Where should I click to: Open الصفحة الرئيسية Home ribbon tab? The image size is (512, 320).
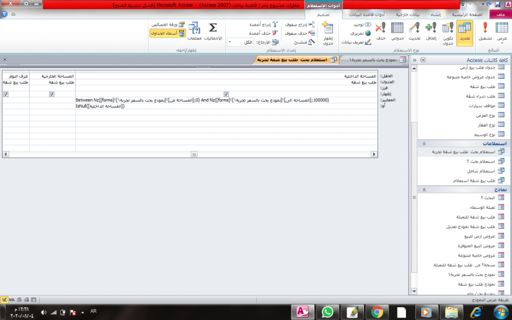click(467, 15)
